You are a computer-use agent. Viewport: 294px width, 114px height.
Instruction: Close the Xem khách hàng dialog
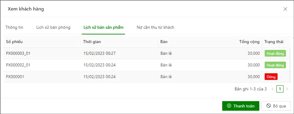click(x=285, y=9)
